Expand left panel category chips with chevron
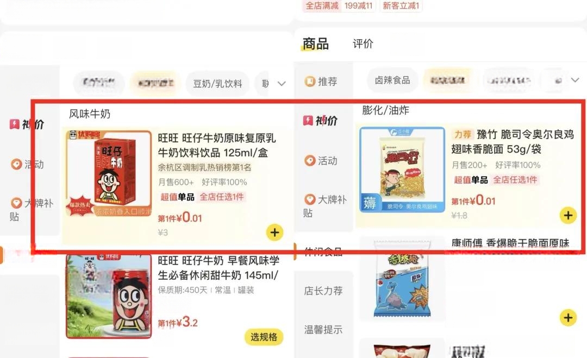 (x=282, y=84)
